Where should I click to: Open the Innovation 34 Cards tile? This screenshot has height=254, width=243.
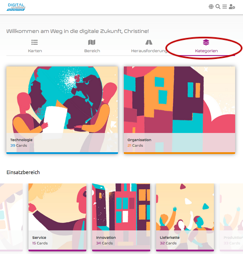tap(121, 217)
